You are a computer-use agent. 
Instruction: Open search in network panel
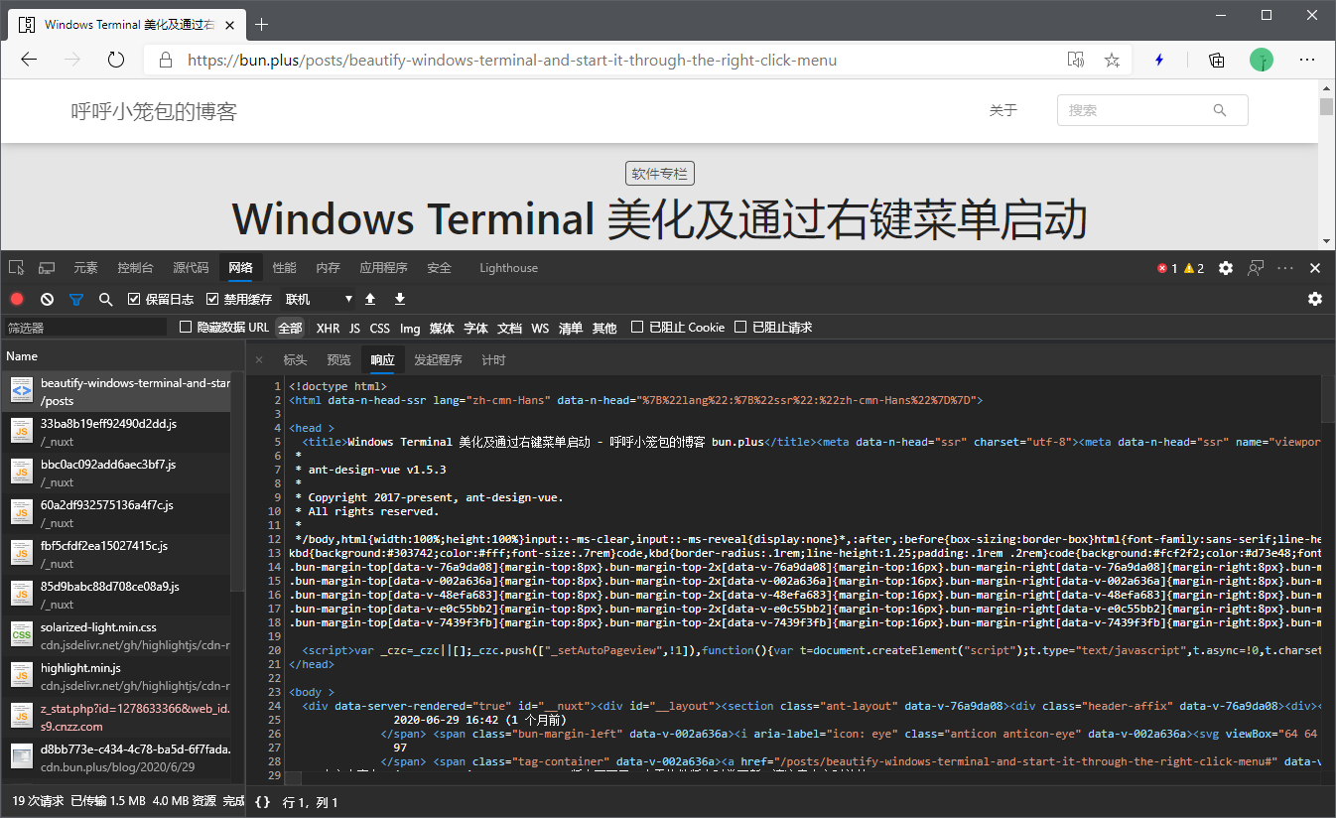tap(106, 299)
